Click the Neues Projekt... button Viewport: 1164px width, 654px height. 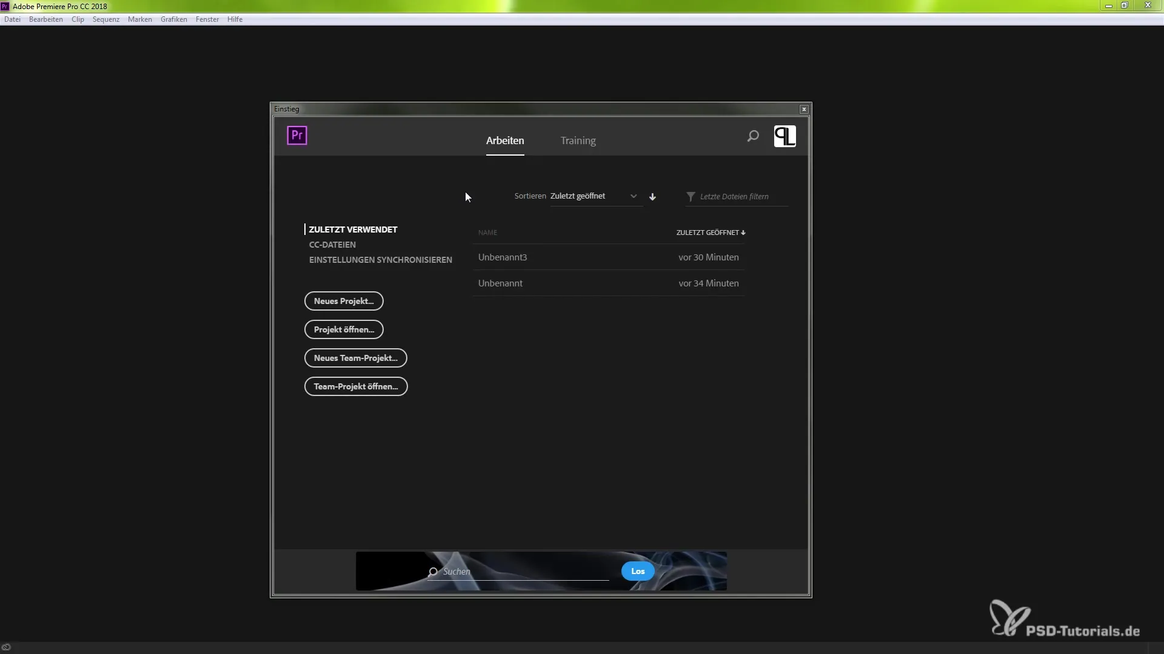click(344, 301)
